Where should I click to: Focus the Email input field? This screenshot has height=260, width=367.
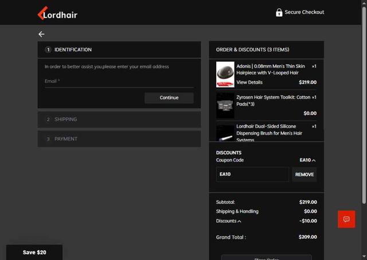(119, 81)
